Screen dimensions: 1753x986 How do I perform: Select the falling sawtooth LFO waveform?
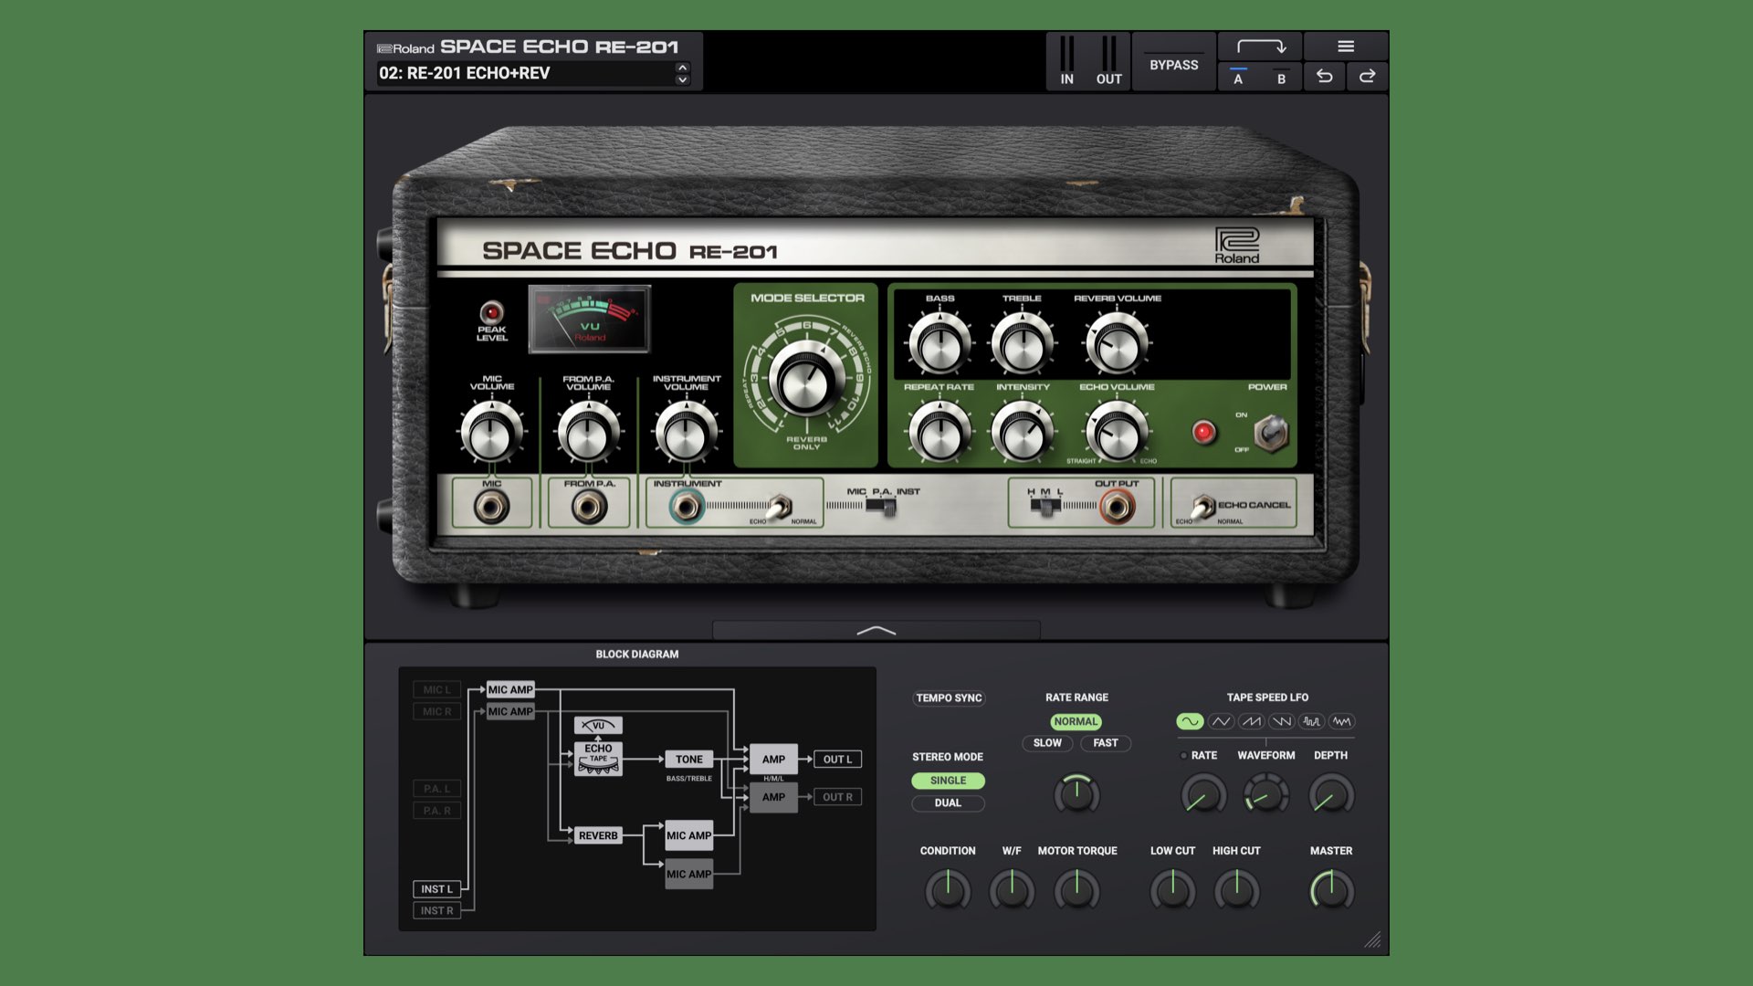point(1280,721)
